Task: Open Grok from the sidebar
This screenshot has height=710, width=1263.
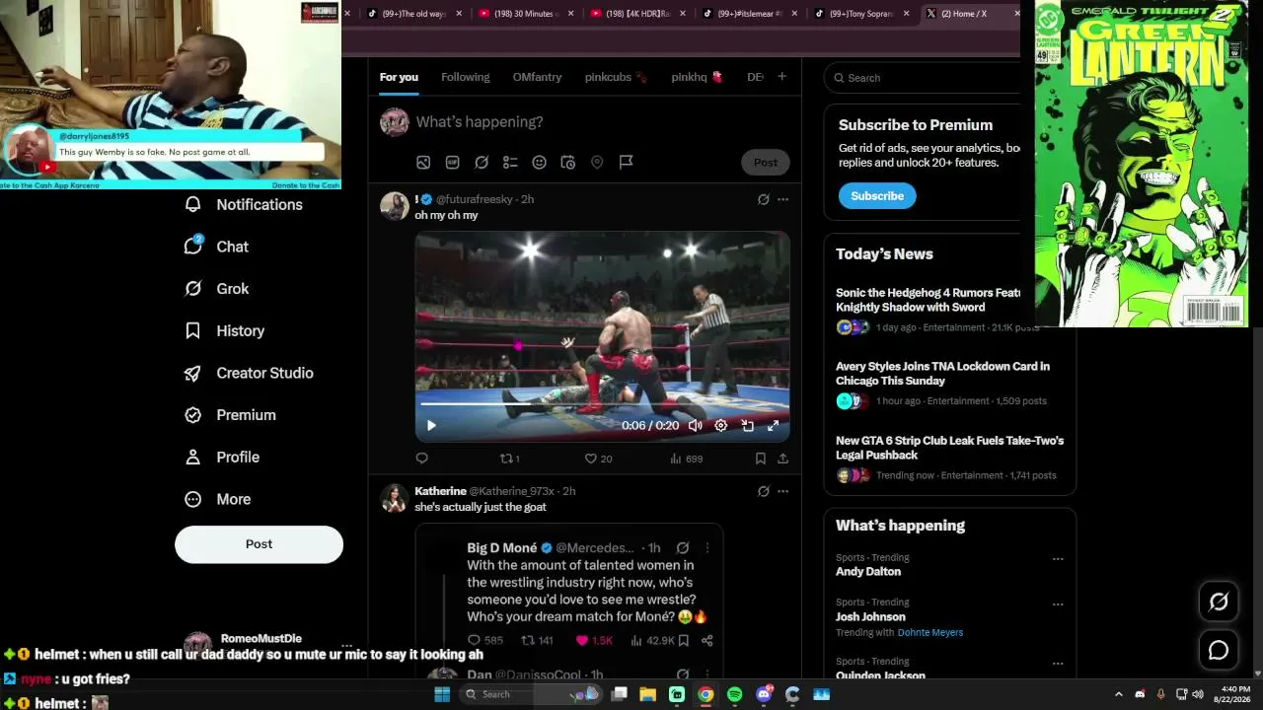Action: coord(217,289)
